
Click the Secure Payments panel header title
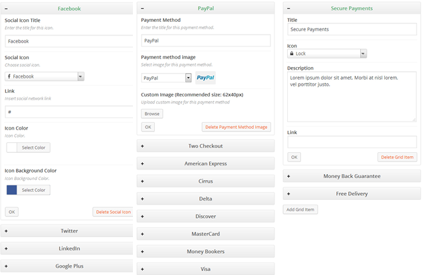pos(352,9)
